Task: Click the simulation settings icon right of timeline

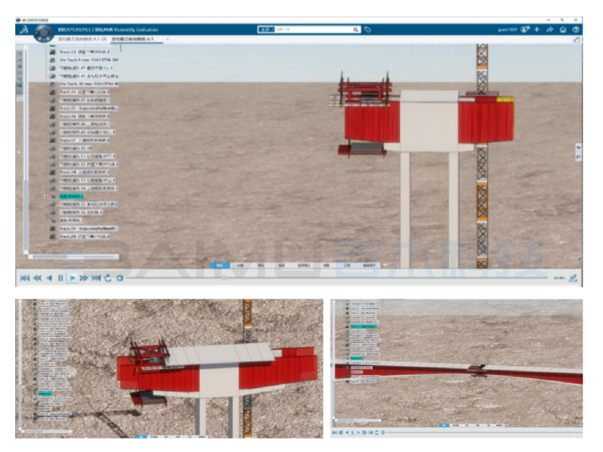Action: [572, 278]
